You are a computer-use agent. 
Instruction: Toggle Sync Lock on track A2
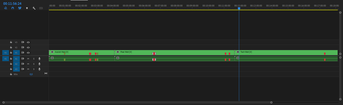pos(23,64)
